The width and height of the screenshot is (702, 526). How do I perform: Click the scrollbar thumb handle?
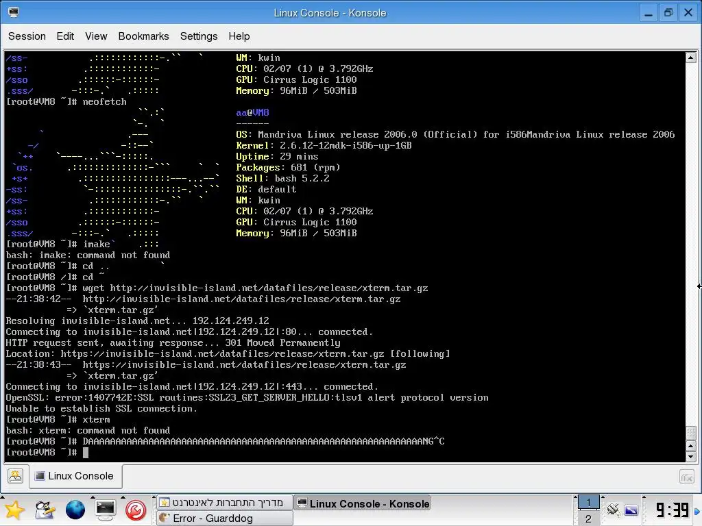pos(691,433)
